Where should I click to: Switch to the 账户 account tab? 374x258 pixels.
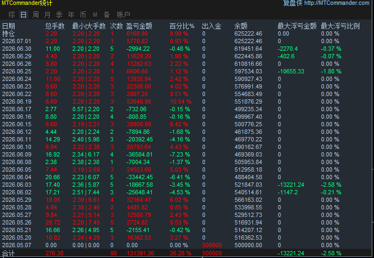123,15
